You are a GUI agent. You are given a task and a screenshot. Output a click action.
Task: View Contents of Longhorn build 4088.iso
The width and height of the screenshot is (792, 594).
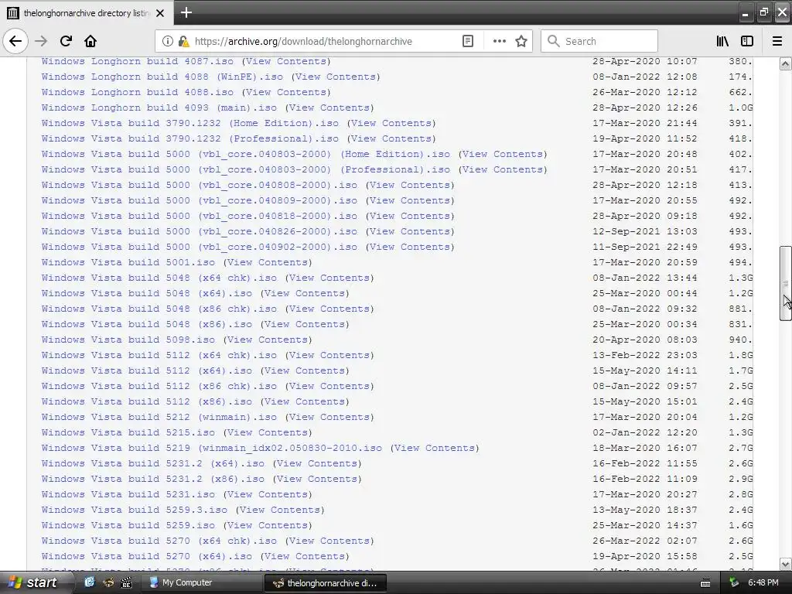coord(286,92)
